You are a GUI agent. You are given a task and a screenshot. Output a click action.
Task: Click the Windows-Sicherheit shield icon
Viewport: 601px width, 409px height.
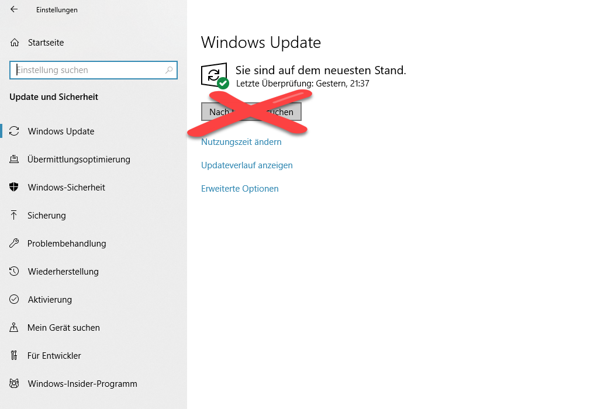pos(14,187)
